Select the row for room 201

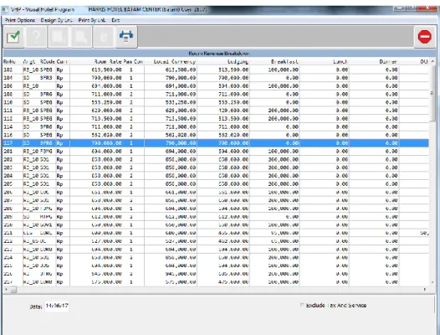216,152
